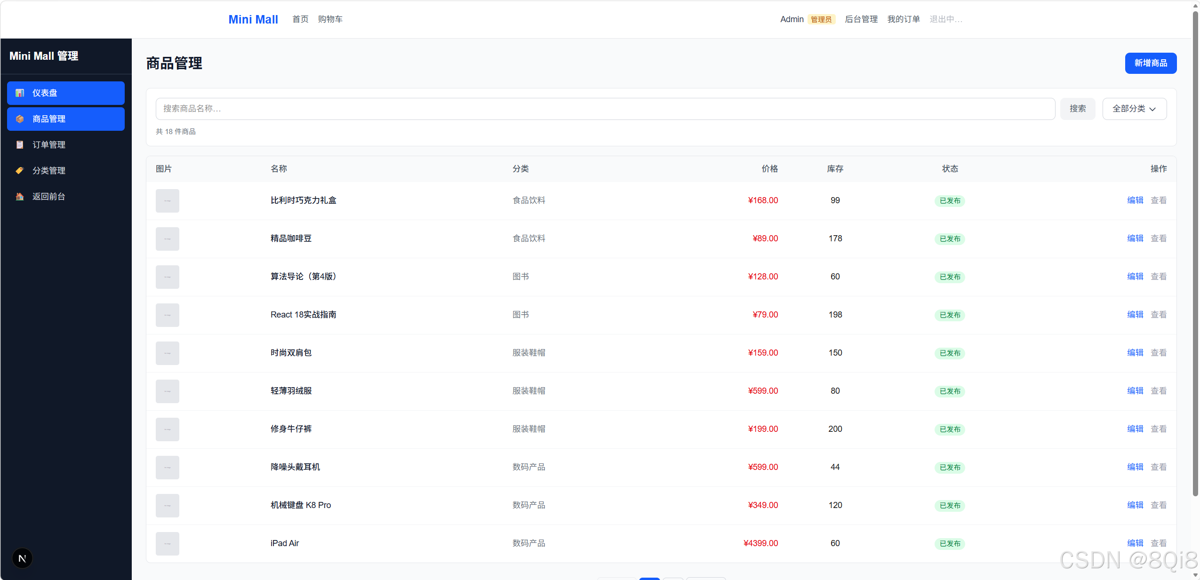
Task: Click the price ¥4399.00
Action: [x=760, y=543]
